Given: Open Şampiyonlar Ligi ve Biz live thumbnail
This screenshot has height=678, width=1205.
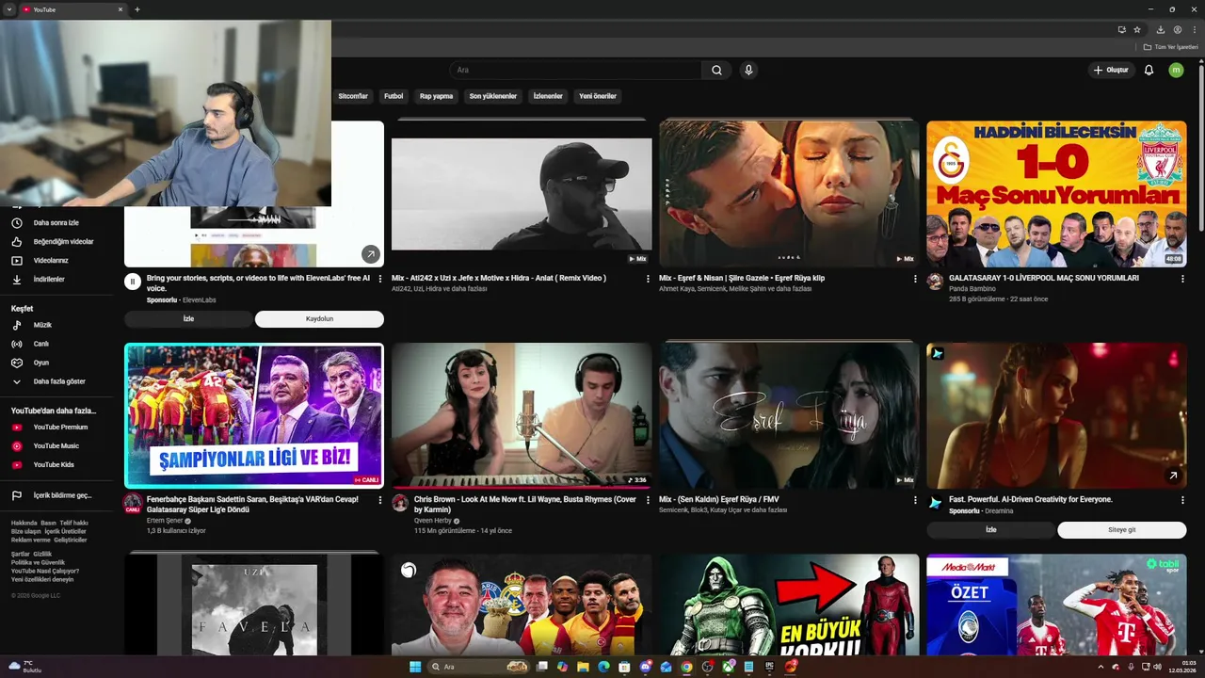Looking at the screenshot, I should click(254, 415).
